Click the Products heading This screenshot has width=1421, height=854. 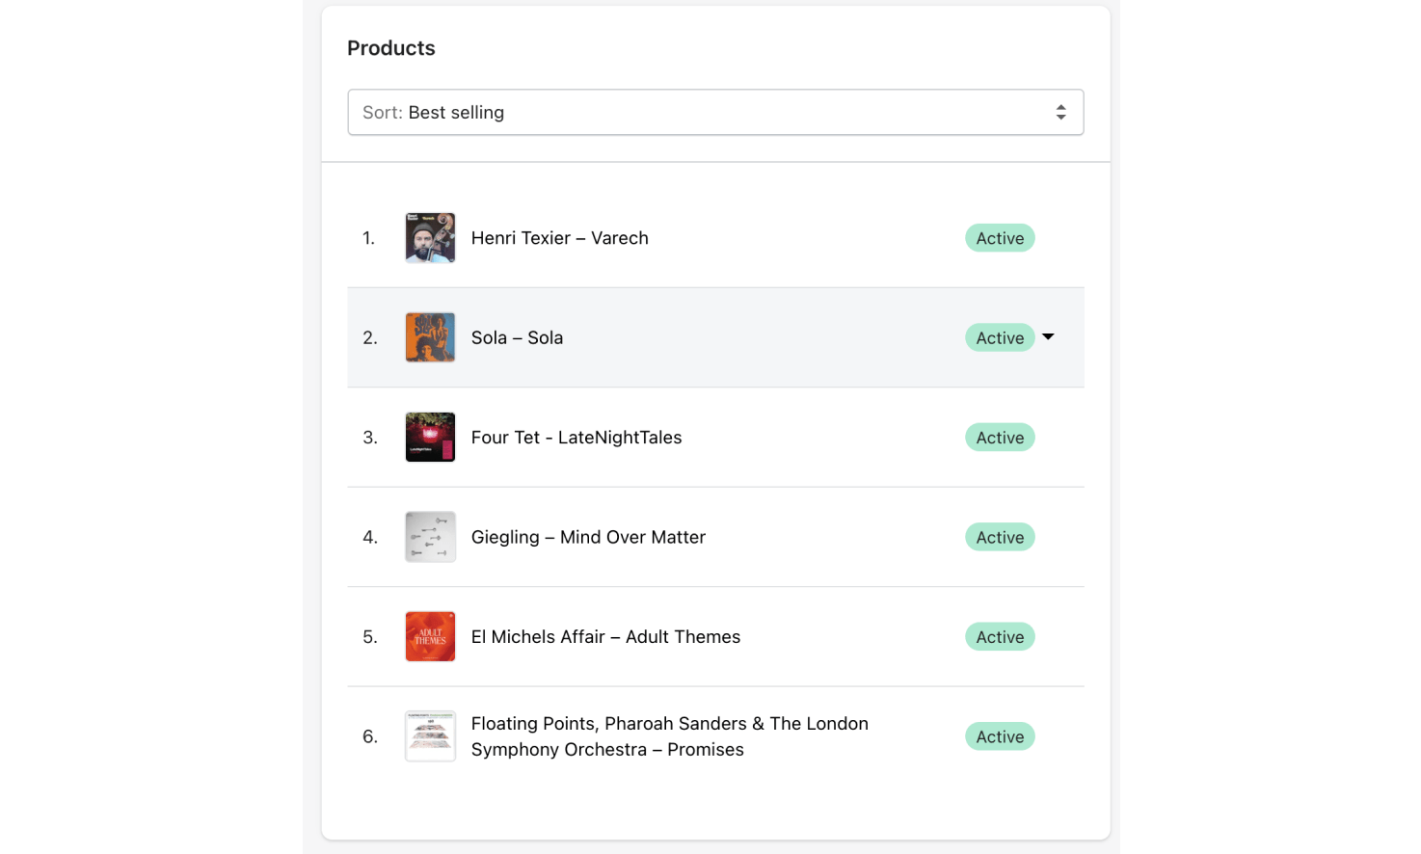click(x=391, y=47)
